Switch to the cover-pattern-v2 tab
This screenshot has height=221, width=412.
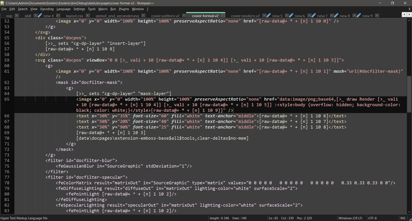(x=165, y=16)
